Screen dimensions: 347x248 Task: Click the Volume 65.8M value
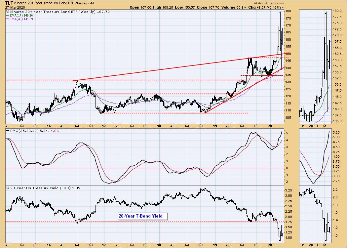(233, 7)
